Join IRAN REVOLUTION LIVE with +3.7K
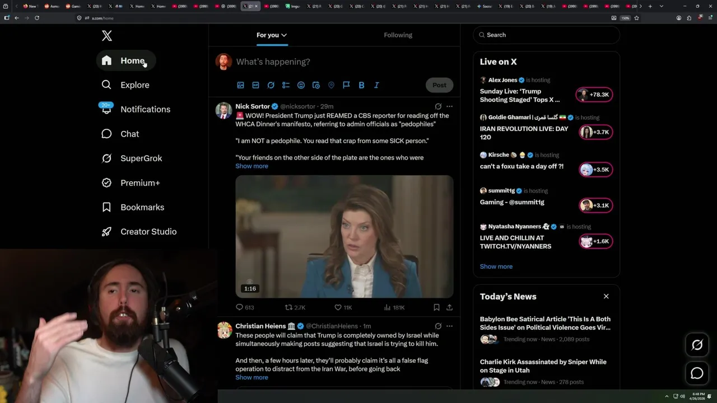717x403 pixels. 595,132
